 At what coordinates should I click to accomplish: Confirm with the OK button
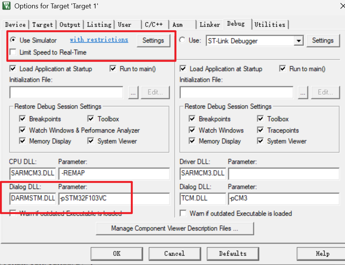pos(117,254)
